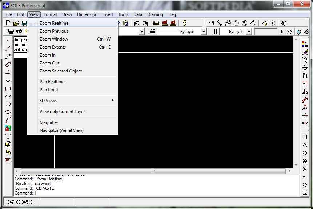Select the Polygon draw tool

(x=8, y=80)
